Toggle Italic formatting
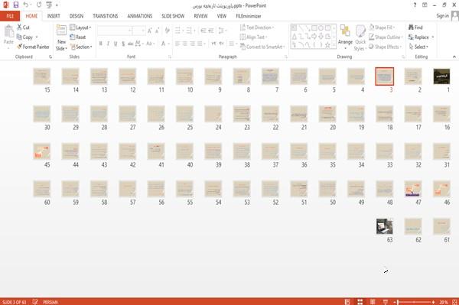The image size is (459, 305). pos(108,44)
